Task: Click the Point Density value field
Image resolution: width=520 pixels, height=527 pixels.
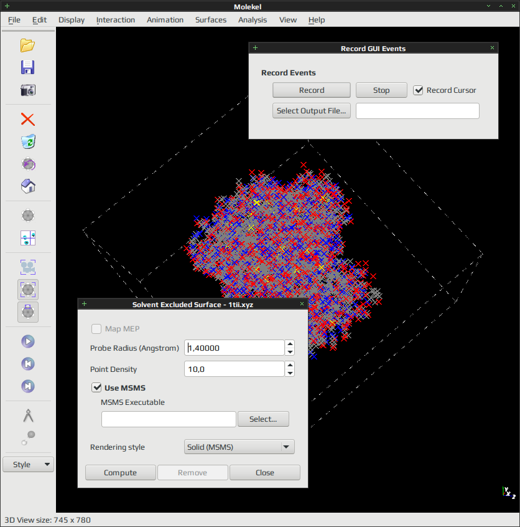Action: coord(234,369)
